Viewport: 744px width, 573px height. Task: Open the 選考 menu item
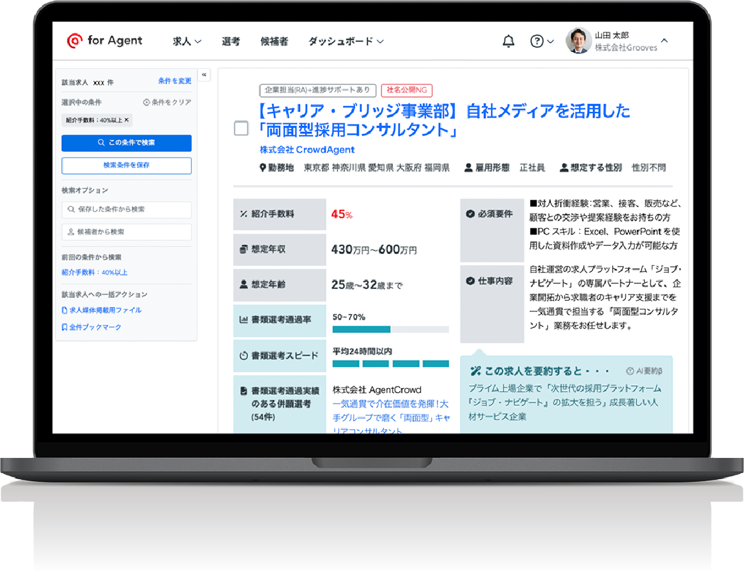tap(231, 41)
